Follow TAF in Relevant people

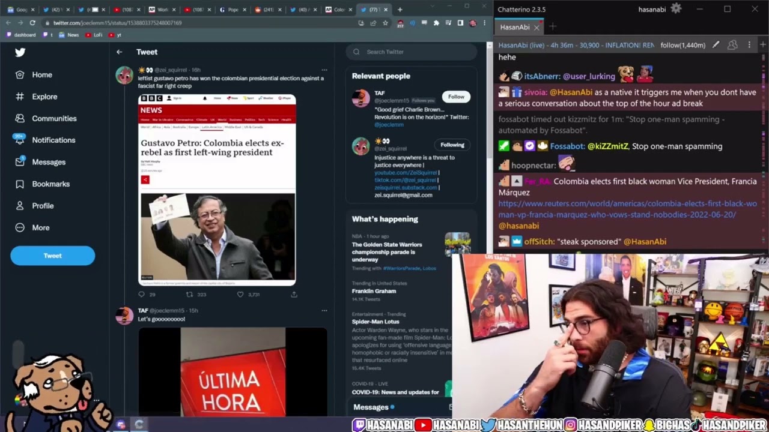456,97
